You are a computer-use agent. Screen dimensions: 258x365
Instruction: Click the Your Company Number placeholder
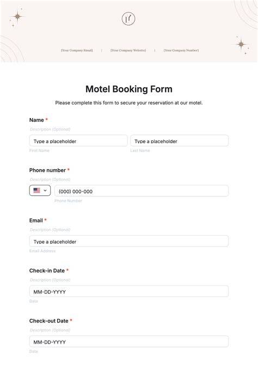pos(181,50)
